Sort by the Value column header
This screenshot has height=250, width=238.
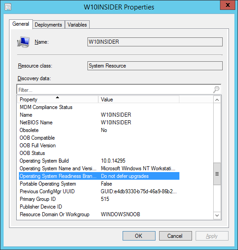[x=139, y=100]
